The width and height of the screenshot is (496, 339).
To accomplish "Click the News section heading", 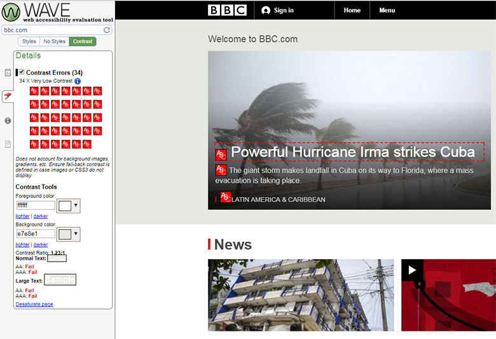I will (233, 244).
